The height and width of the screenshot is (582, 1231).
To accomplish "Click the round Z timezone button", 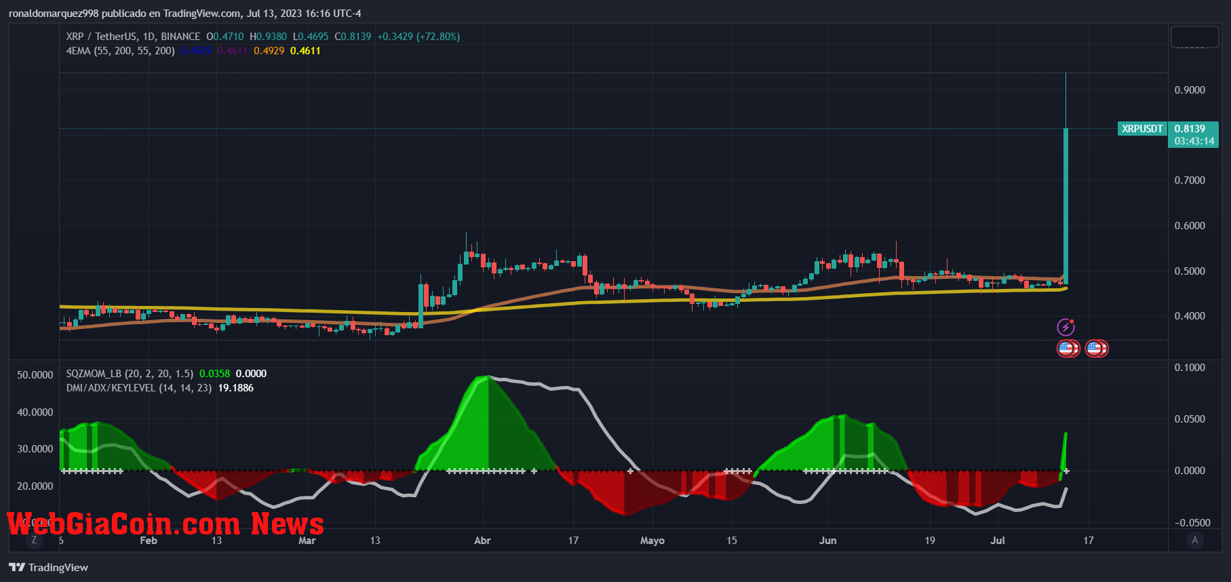I will coord(34,540).
